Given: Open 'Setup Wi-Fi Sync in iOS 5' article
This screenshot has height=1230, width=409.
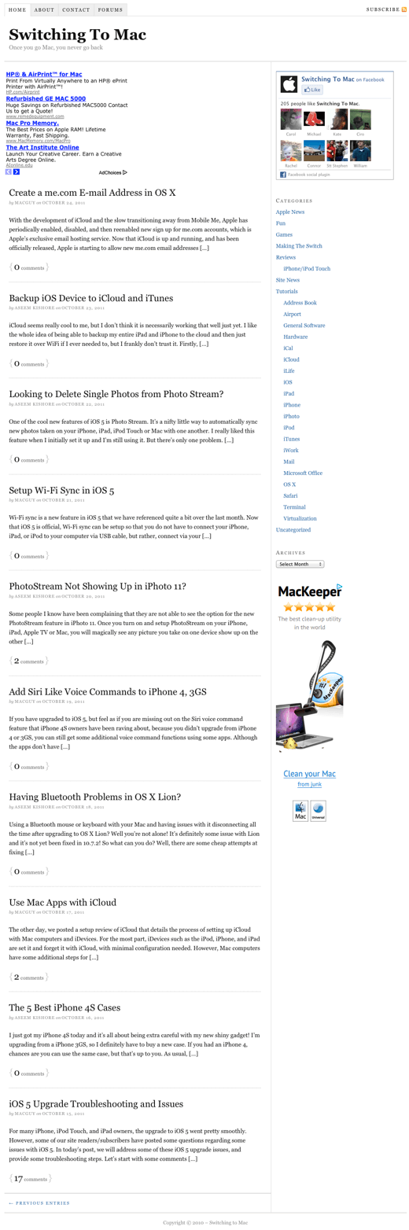Looking at the screenshot, I should 61,490.
